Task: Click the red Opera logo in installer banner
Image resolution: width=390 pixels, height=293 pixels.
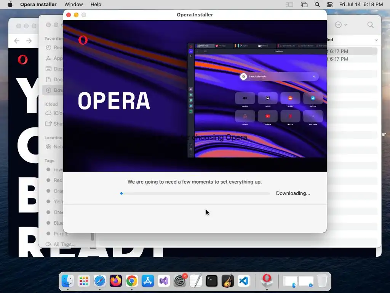Action: (83, 40)
